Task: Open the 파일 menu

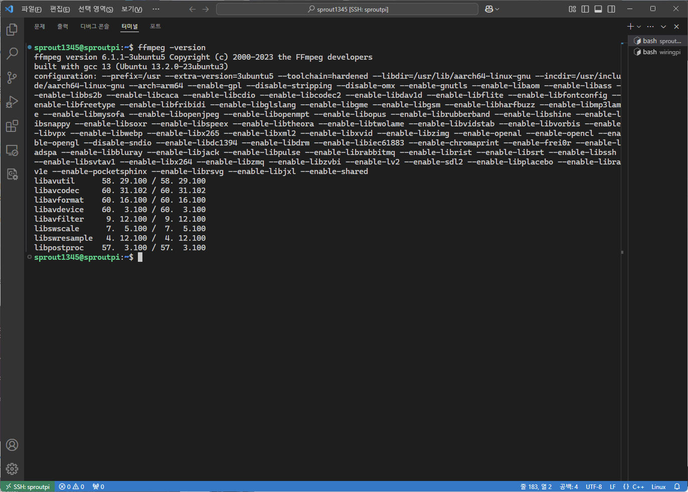Action: [32, 9]
